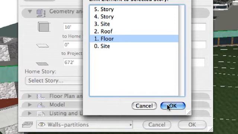Expand the Floor Plan panel triangle
The image size is (238, 134).
(x=30, y=96)
